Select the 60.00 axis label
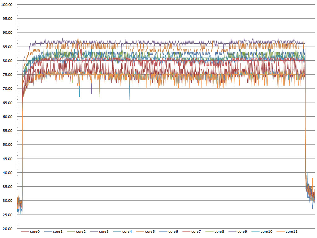 point(7,117)
